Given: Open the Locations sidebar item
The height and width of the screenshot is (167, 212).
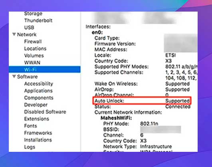Looking at the screenshot, I should tap(35, 49).
